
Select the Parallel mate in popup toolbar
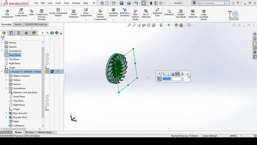coord(163,74)
